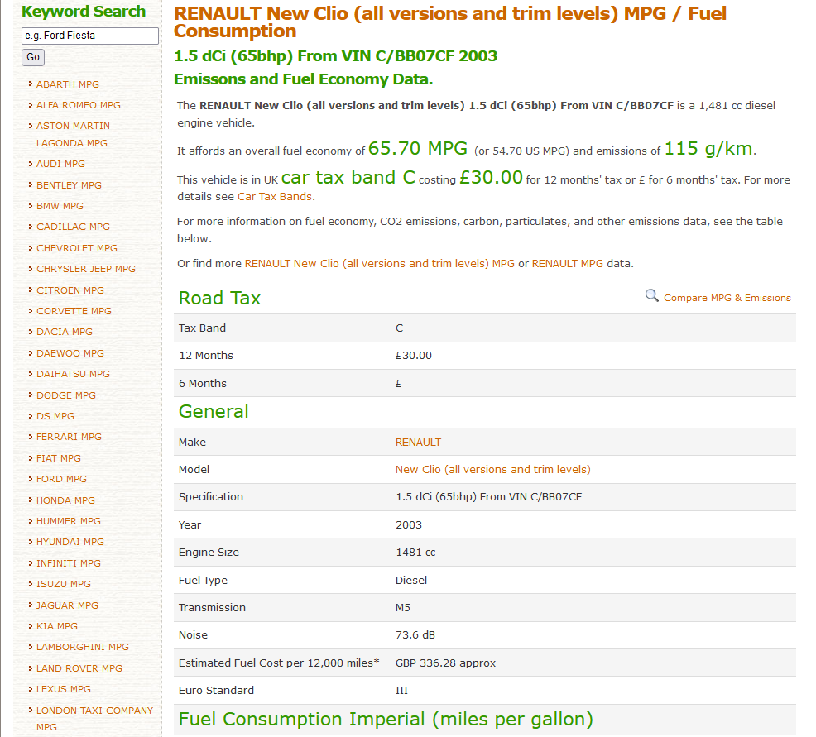
Task: Click RENAULT in the Make row
Action: 418,442
